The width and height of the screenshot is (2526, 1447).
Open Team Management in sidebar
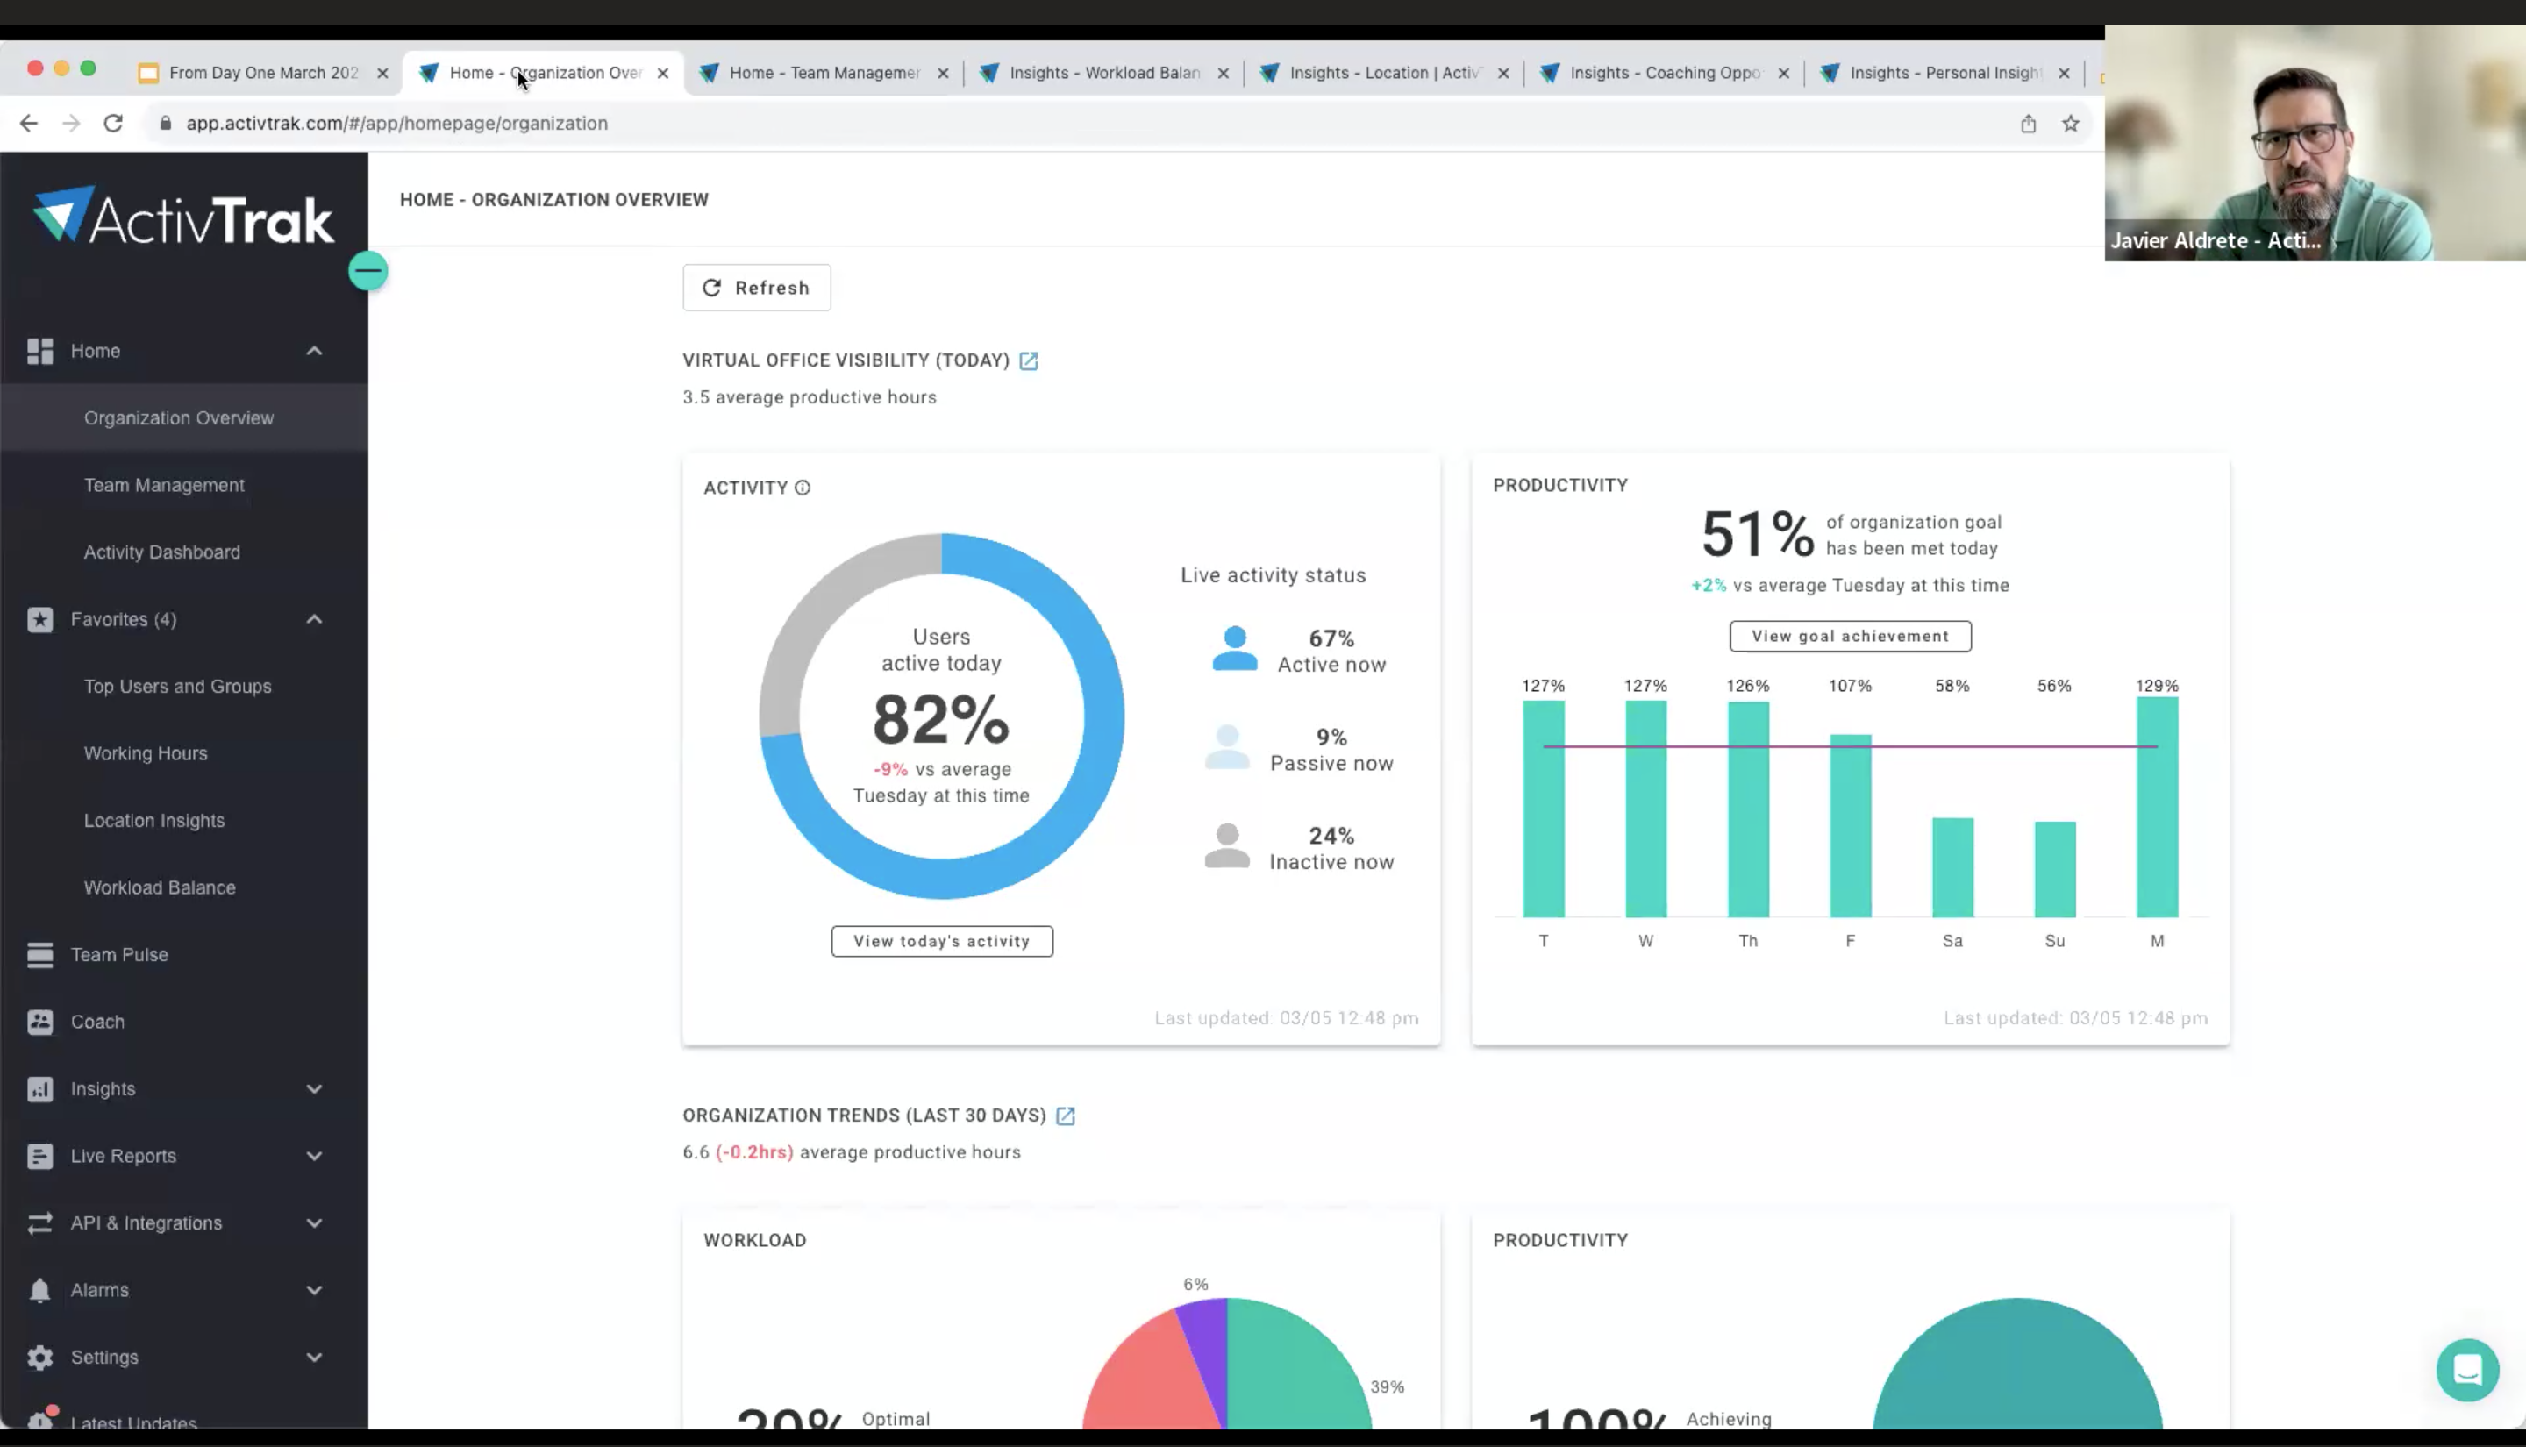click(164, 485)
